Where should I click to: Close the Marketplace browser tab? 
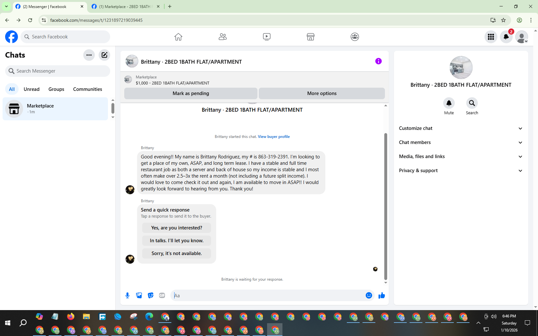(158, 6)
